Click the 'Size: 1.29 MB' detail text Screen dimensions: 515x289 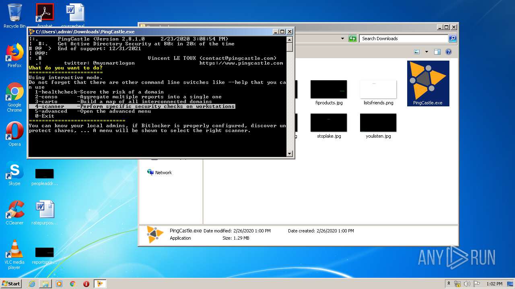tap(236, 238)
